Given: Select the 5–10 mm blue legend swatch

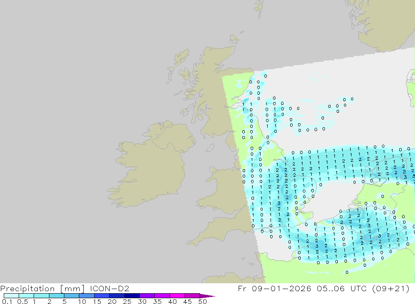Looking at the screenshot, I should coord(72,296).
